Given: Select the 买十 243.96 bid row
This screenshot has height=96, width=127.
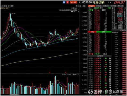Looking at the screenshot, I should tap(100, 52).
